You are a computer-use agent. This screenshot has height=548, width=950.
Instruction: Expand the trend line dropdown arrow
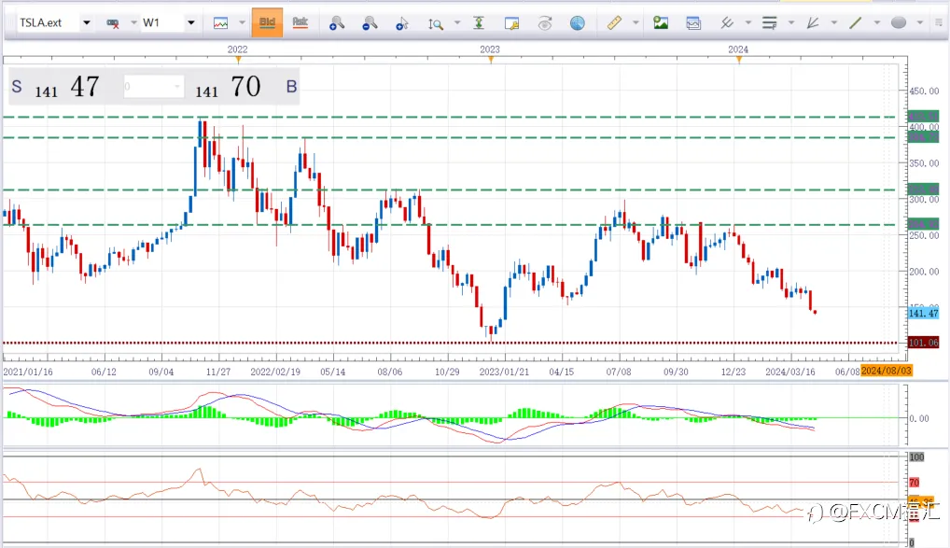pos(876,23)
